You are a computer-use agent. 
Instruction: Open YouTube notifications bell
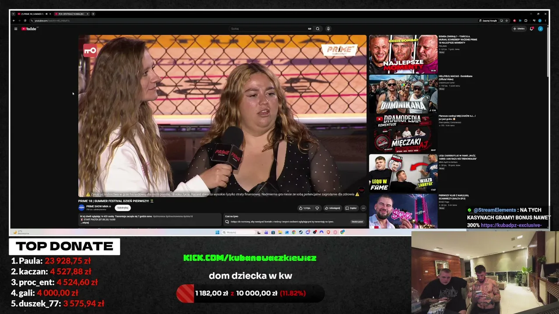(531, 29)
